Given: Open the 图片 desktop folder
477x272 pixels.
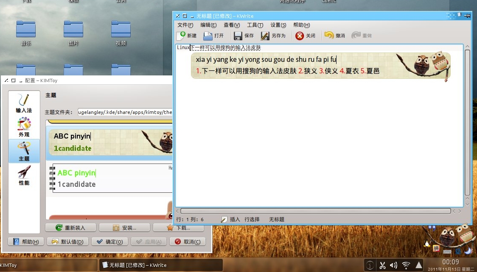Looking at the screenshot, I should [x=73, y=33].
